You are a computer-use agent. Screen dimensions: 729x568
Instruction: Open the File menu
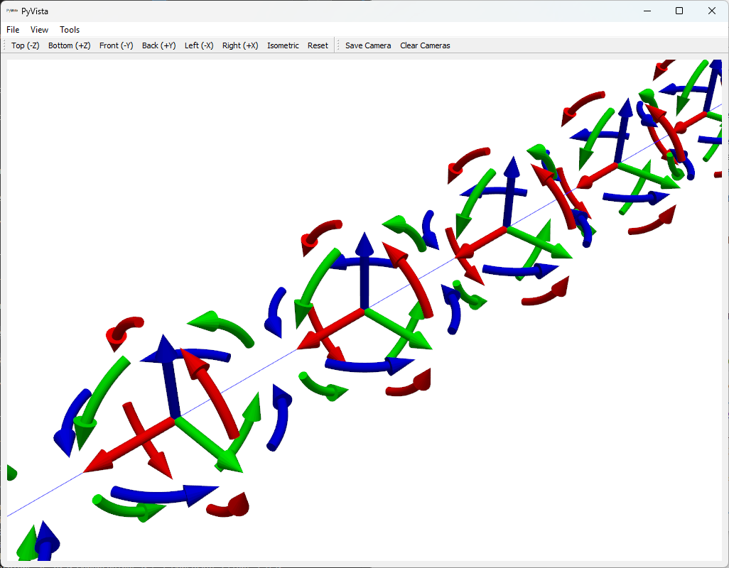coord(13,30)
